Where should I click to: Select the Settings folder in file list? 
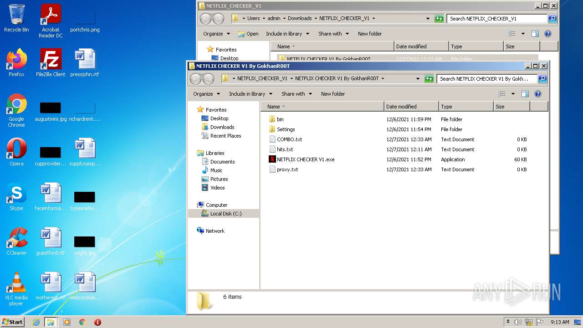pyautogui.click(x=286, y=129)
